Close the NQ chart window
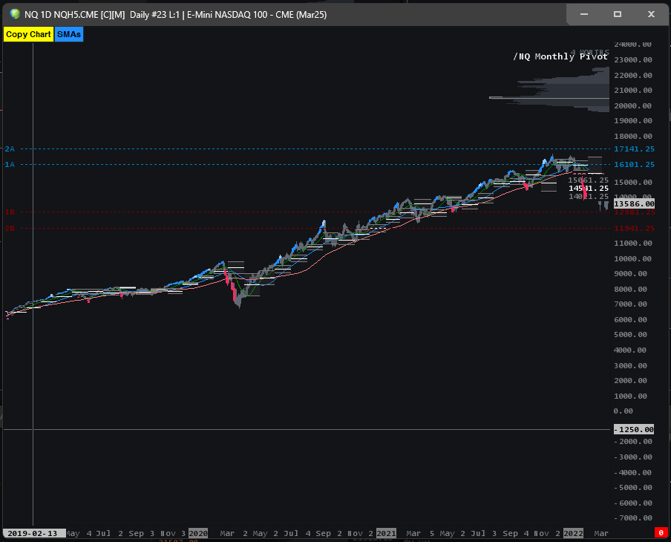The height and width of the screenshot is (542, 671). (x=651, y=14)
